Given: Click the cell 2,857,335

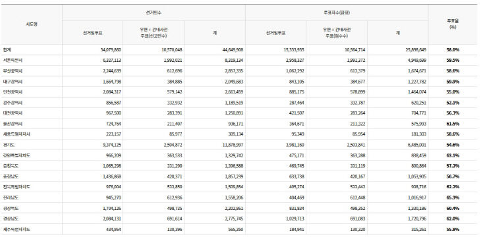Looking at the screenshot, I should coord(234,71).
